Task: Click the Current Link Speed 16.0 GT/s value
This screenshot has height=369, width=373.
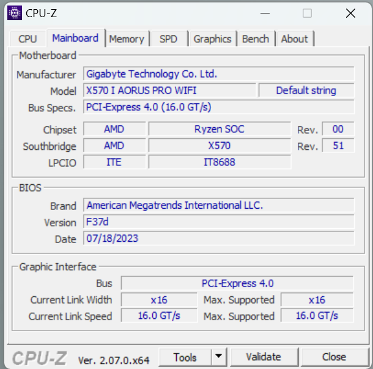Action: (159, 316)
